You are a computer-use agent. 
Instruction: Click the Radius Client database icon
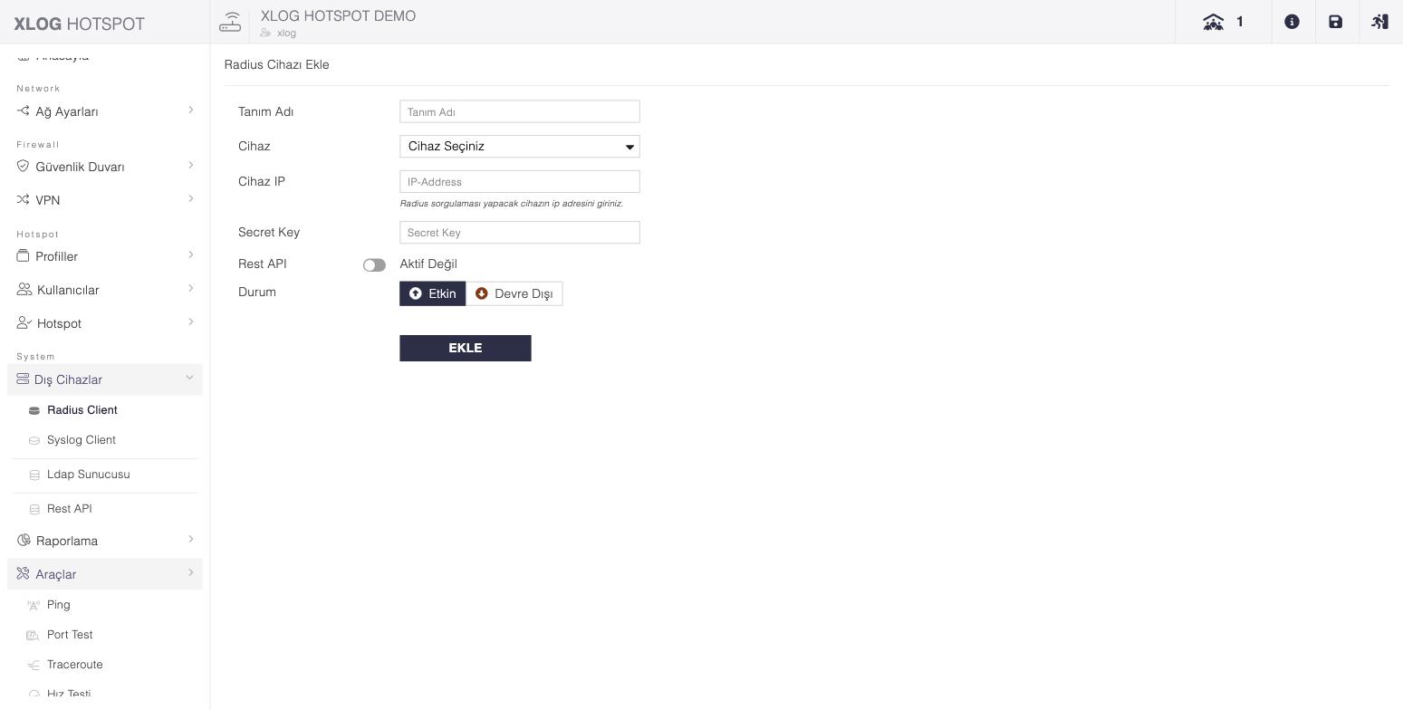coord(34,410)
